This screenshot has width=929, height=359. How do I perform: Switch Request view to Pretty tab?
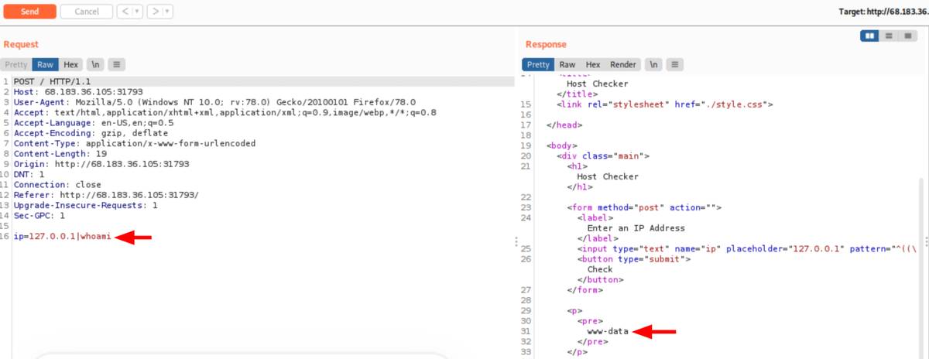(x=15, y=65)
